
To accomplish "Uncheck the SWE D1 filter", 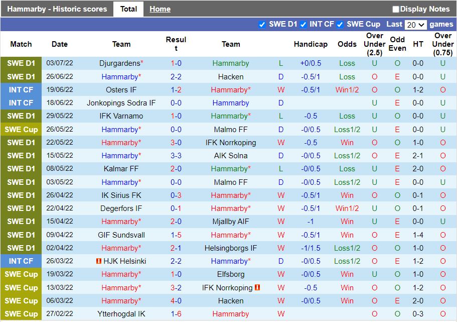I will pyautogui.click(x=261, y=24).
